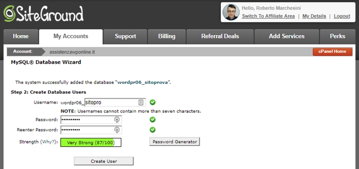Go to the Home tab
Image resolution: width=359 pixels, height=169 pixels.
coord(21,37)
